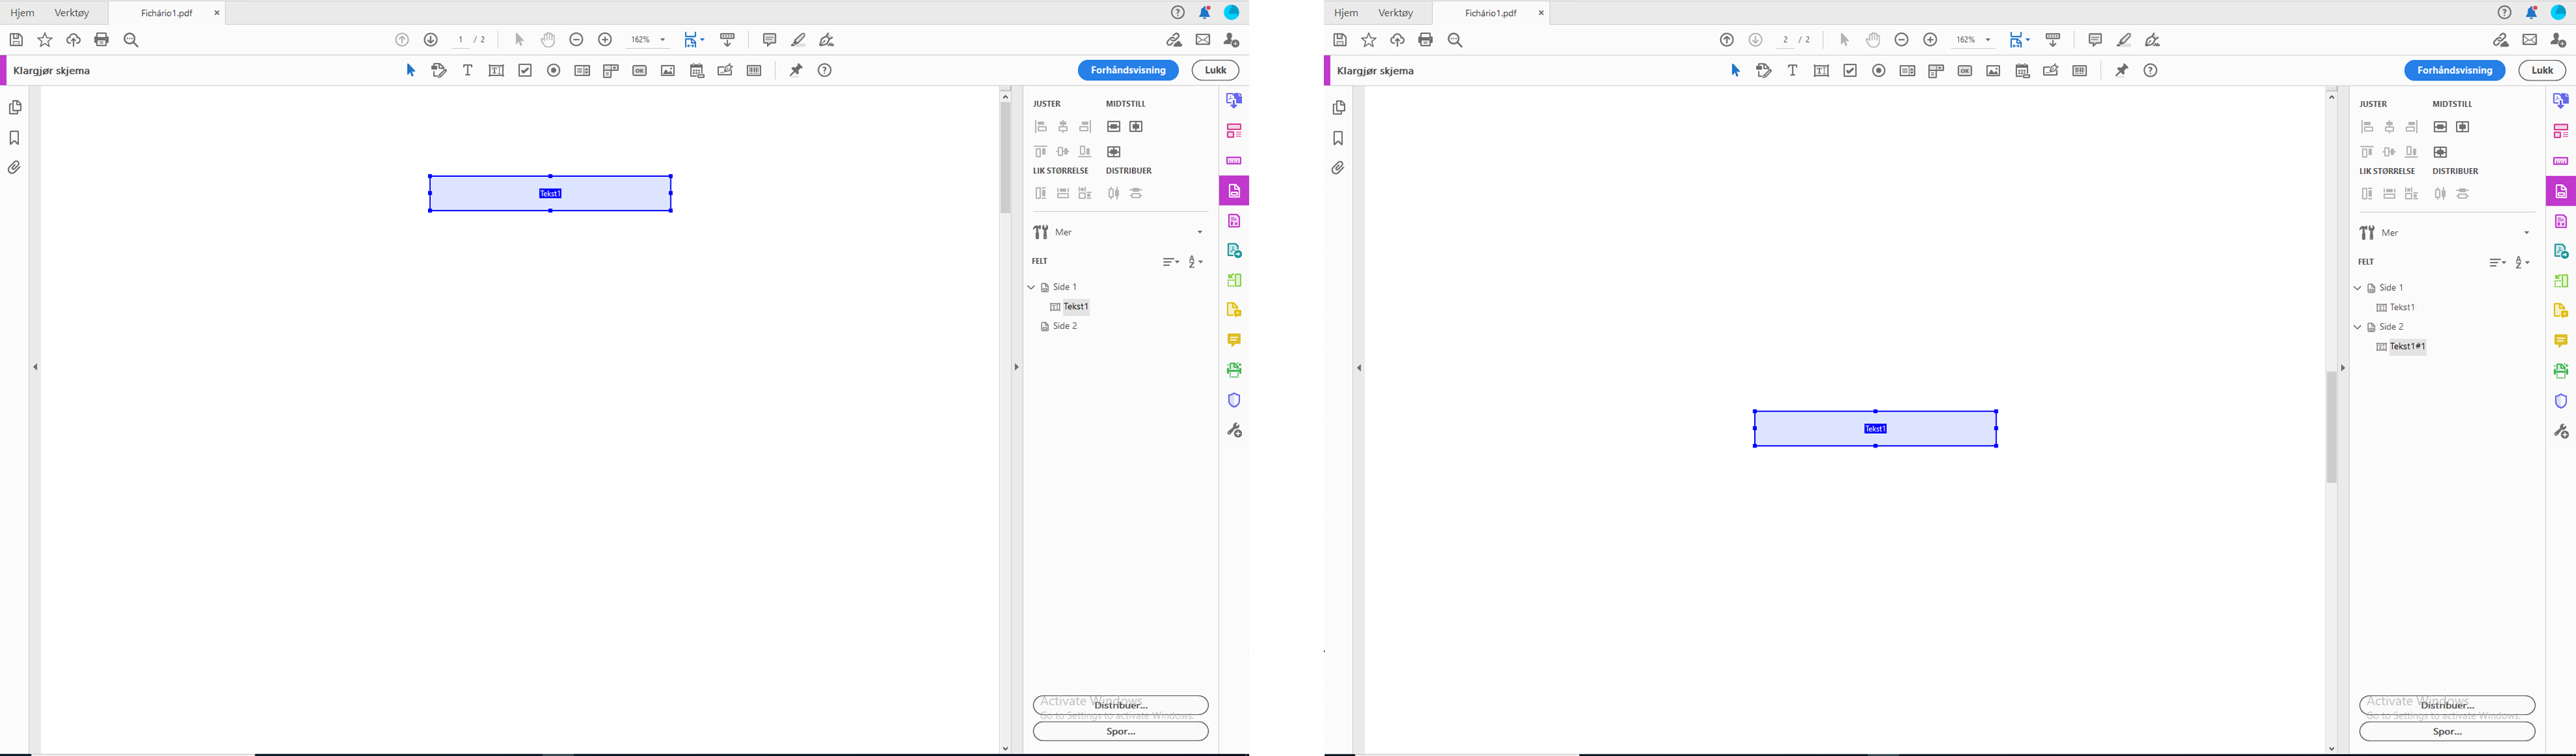
Task: Select the Fichário1.pdf document tab
Action: pyautogui.click(x=166, y=13)
